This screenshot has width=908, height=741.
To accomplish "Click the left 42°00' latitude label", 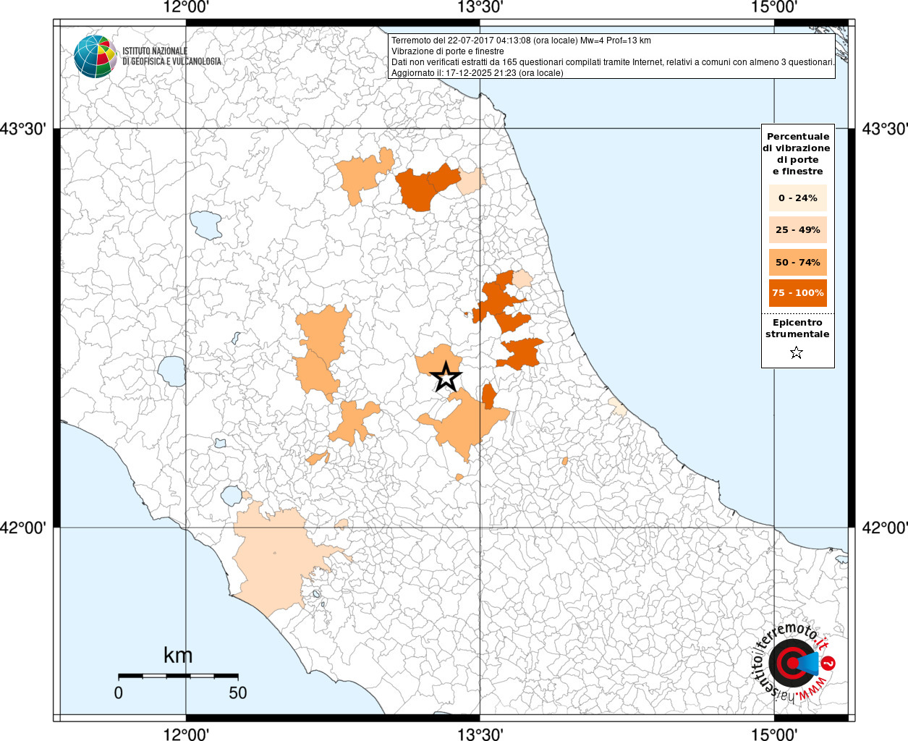I will 23,528.
